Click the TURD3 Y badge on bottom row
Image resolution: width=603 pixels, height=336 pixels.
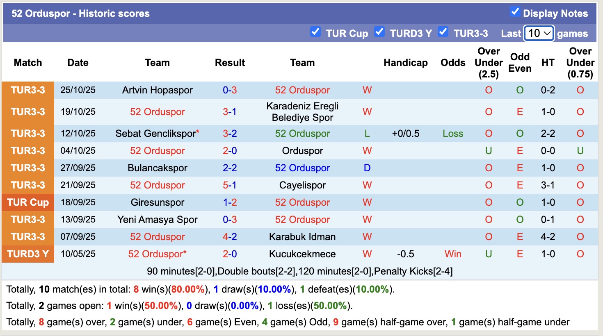(x=27, y=254)
